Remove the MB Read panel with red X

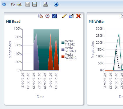click(78, 16)
